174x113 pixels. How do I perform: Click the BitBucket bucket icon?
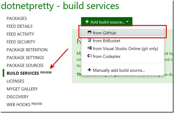(90, 40)
